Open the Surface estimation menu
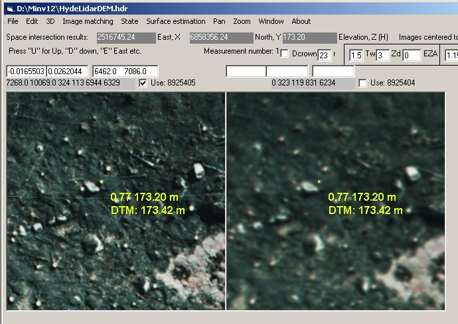This screenshot has width=458, height=324. click(x=176, y=21)
